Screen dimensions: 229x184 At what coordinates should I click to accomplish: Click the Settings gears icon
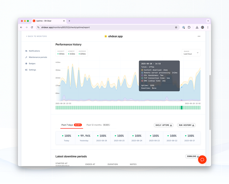click(x=26, y=70)
